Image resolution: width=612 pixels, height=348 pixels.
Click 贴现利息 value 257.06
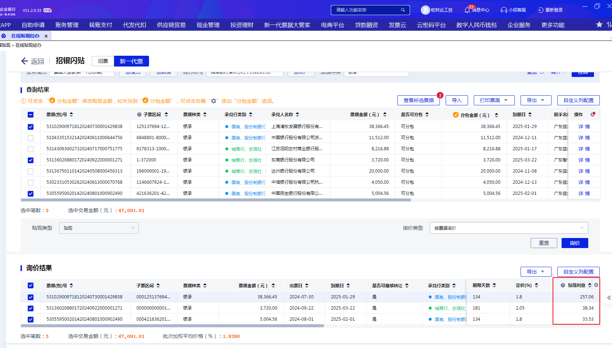pos(587,297)
